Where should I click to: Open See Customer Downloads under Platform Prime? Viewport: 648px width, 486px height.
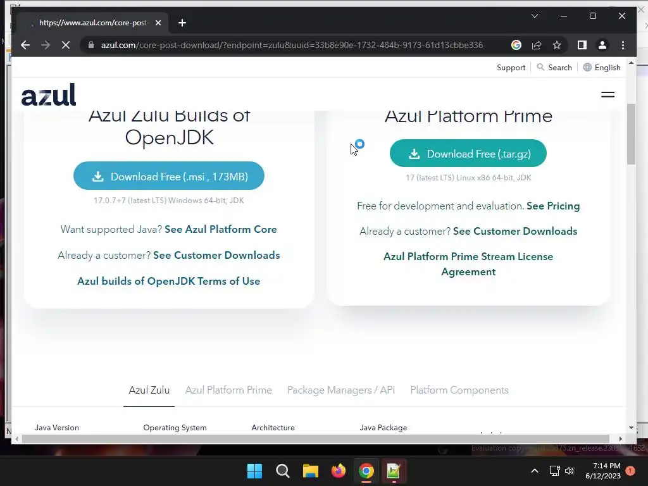pos(515,231)
